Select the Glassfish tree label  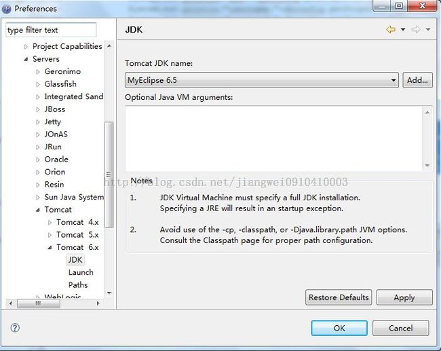tap(60, 84)
